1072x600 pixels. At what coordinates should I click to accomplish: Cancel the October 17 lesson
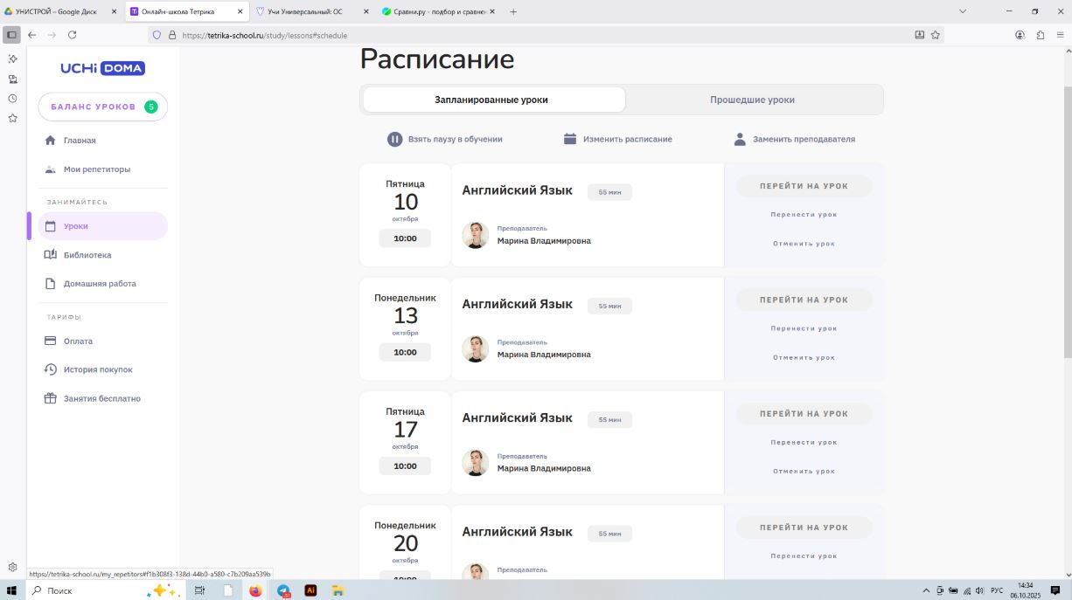tap(804, 471)
